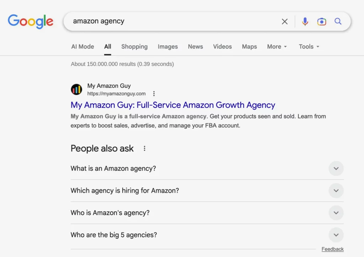The width and height of the screenshot is (364, 257).
Task: Open the My Amazon Guy result link
Action: point(173,105)
